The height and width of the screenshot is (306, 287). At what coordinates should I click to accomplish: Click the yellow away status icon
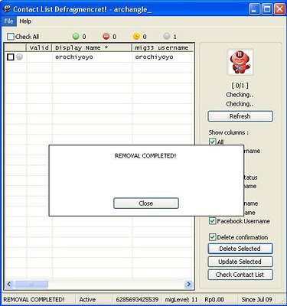tap(136, 36)
